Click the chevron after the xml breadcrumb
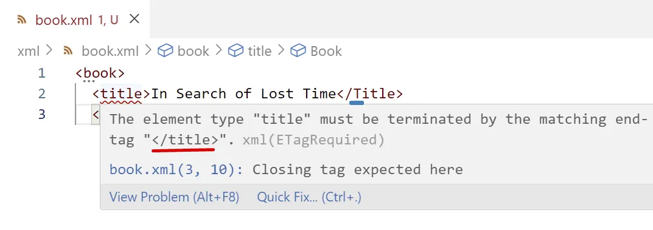Image resolution: width=653 pixels, height=230 pixels. [x=49, y=50]
